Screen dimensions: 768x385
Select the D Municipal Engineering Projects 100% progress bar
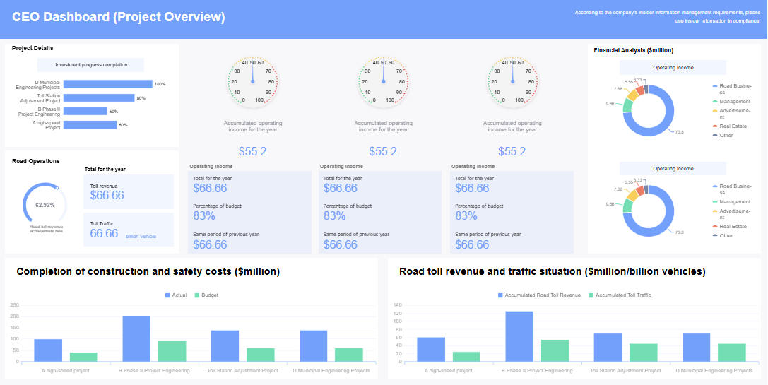point(108,84)
